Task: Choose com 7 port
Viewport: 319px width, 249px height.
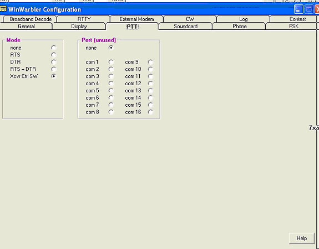Action: pyautogui.click(x=111, y=105)
